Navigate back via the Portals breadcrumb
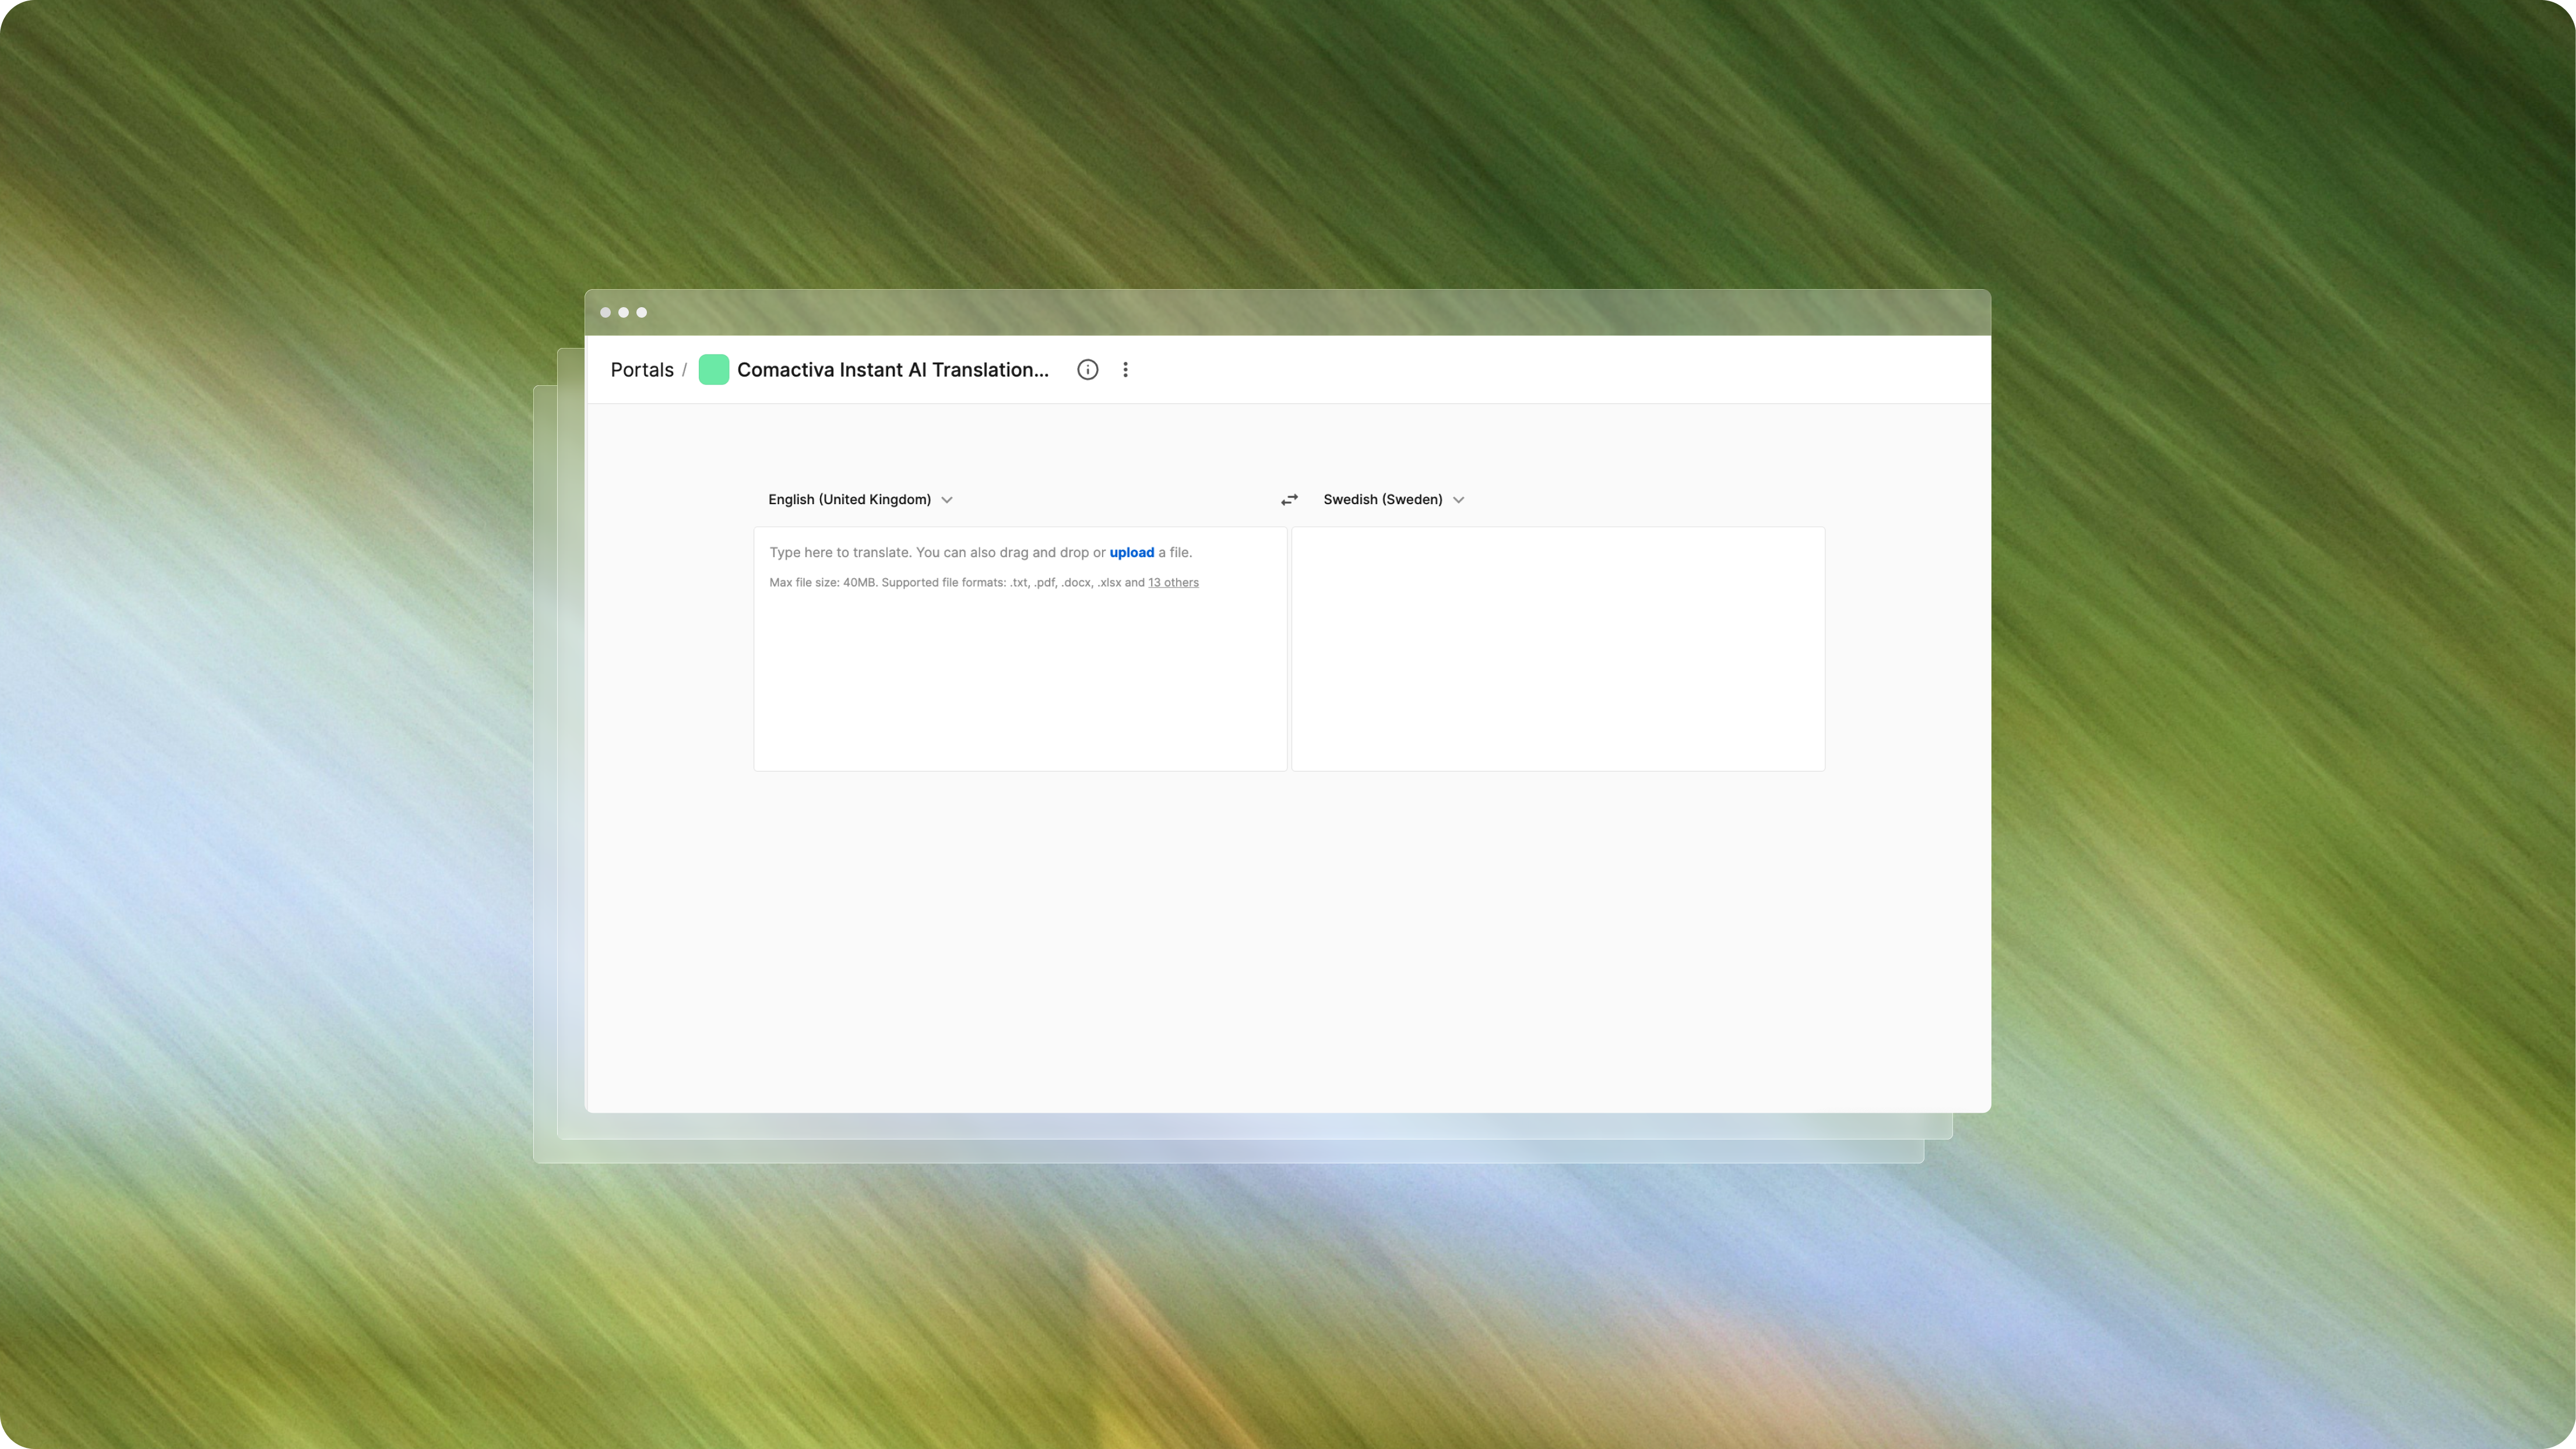This screenshot has height=1449, width=2576. click(x=641, y=369)
